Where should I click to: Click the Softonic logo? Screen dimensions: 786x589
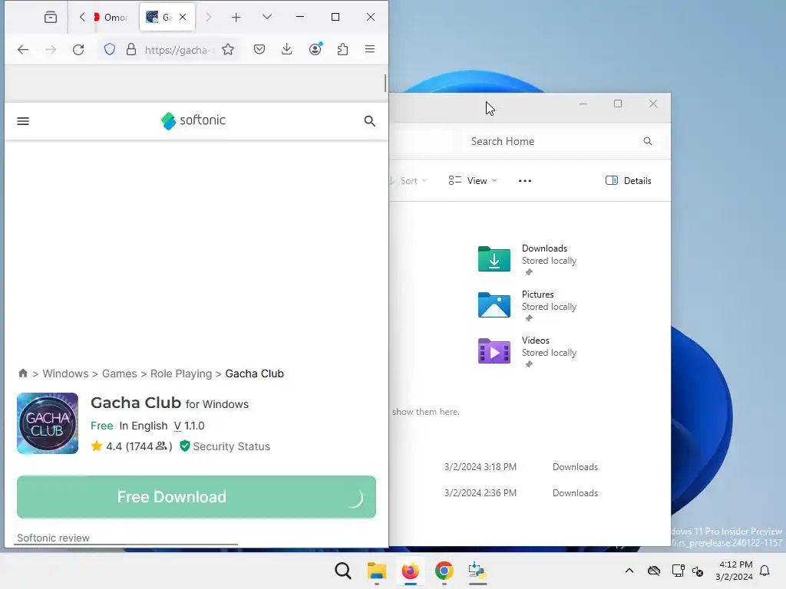point(193,120)
